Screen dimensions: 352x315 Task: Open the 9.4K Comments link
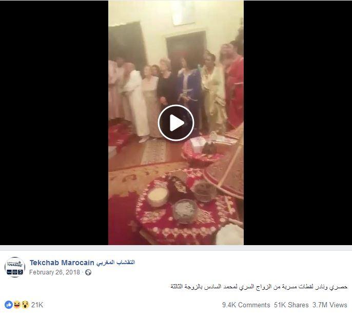click(x=246, y=305)
